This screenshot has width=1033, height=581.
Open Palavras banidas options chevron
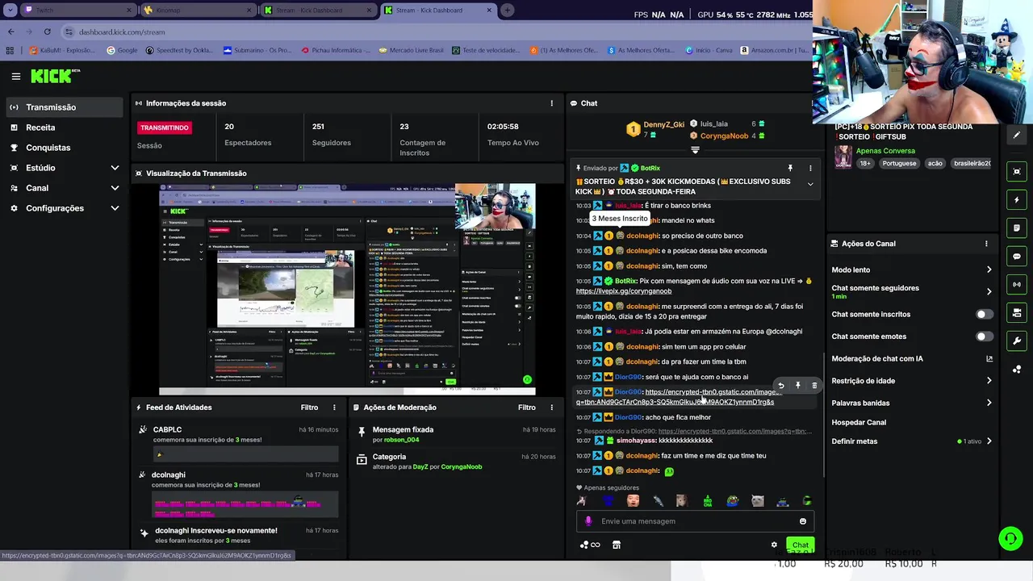point(989,403)
